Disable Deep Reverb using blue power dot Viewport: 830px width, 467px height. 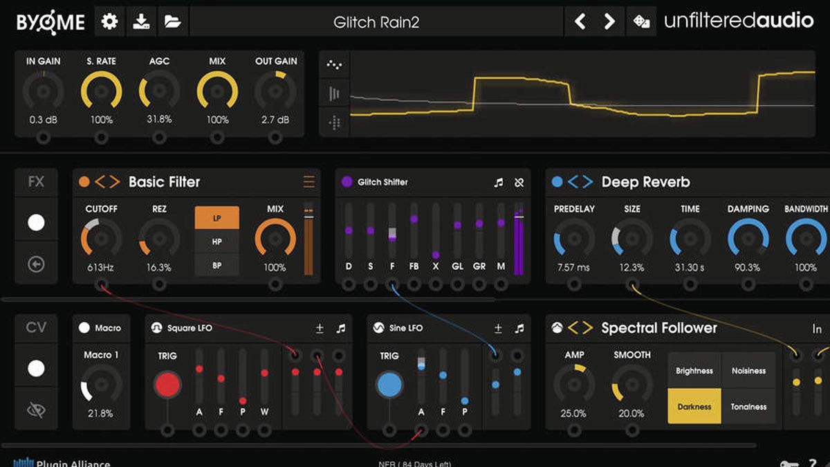[x=557, y=182]
